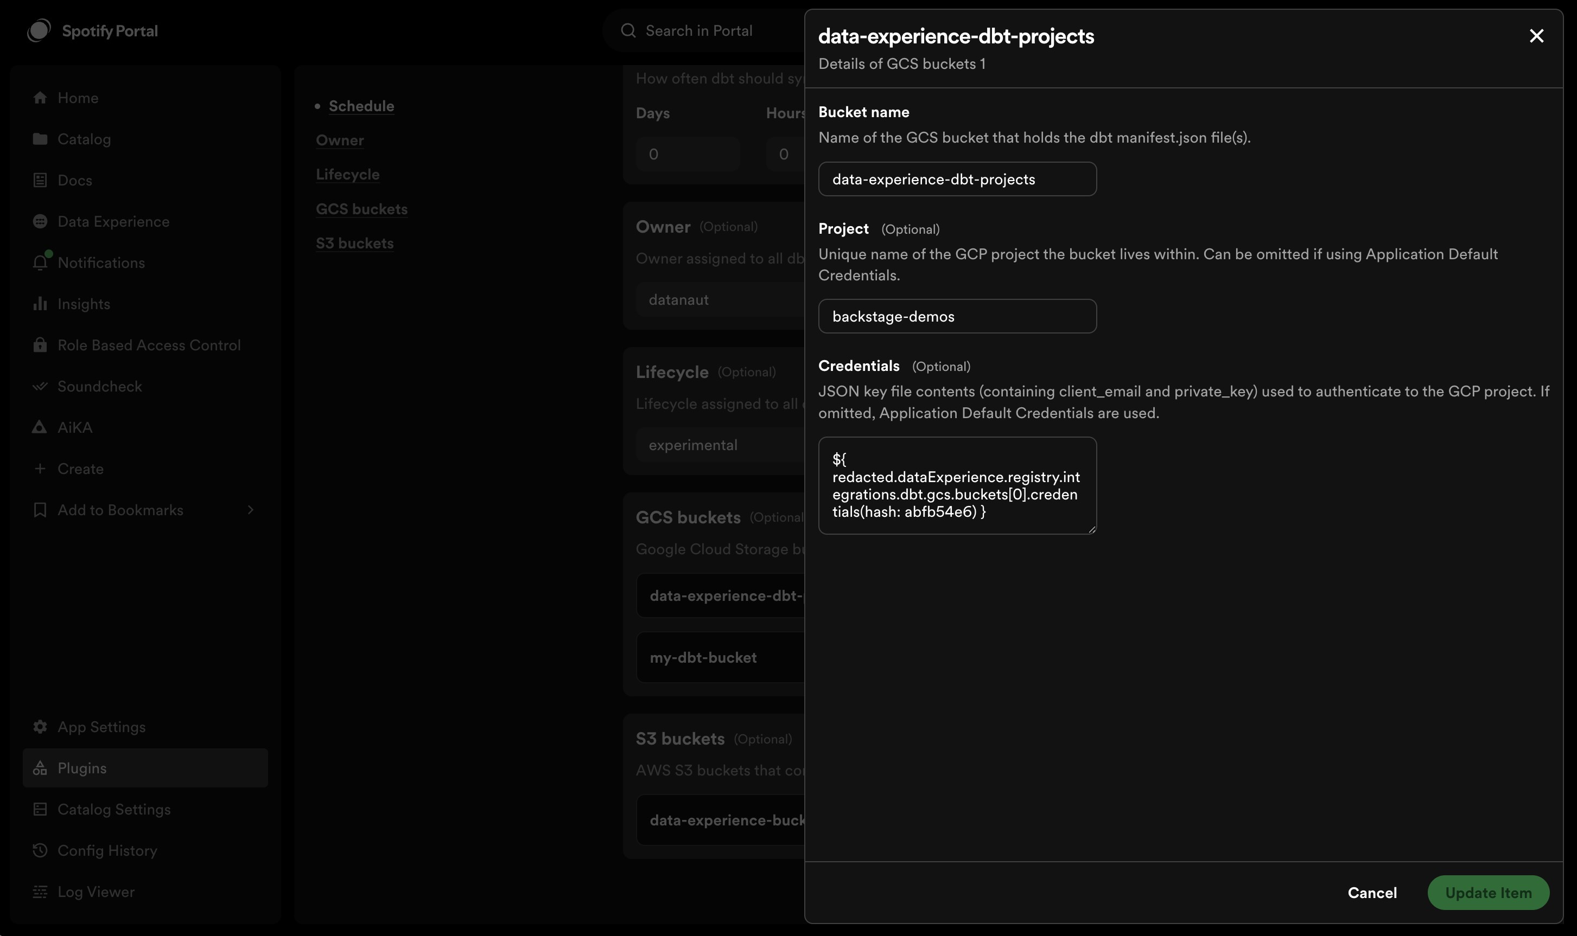Open the Catalog menu item
Image resolution: width=1577 pixels, height=936 pixels.
pyautogui.click(x=145, y=139)
